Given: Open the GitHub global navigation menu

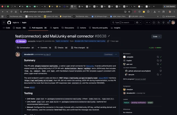Looking at the screenshot, I should click(4, 22).
